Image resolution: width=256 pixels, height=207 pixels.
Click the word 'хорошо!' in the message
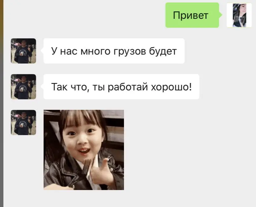coord(171,87)
